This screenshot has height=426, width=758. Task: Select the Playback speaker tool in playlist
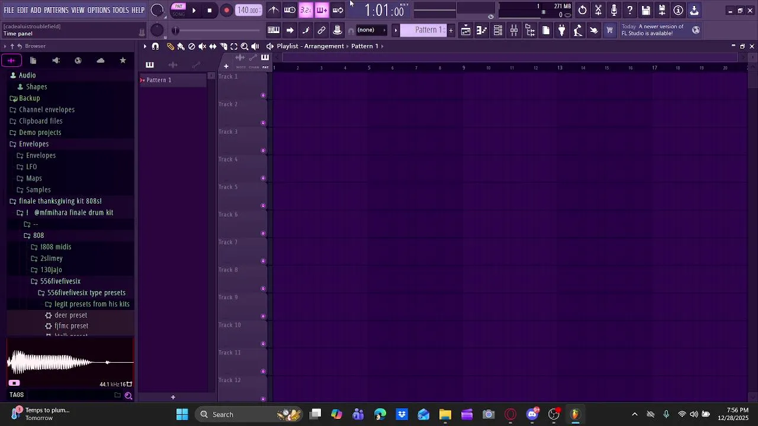255,46
